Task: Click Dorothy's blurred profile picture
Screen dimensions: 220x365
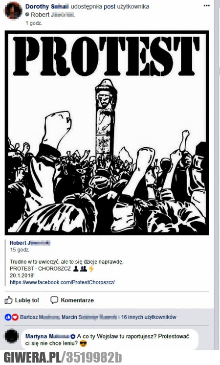Action: point(13,10)
